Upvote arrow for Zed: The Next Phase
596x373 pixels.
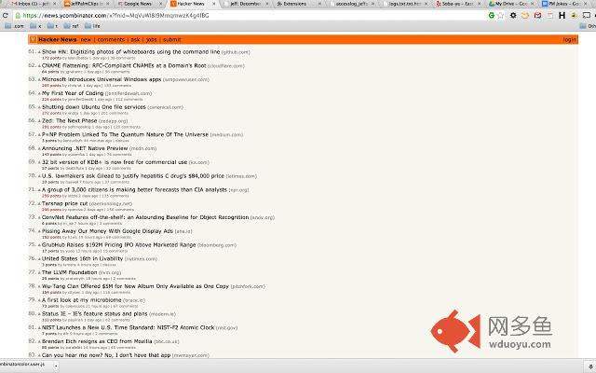pos(39,121)
